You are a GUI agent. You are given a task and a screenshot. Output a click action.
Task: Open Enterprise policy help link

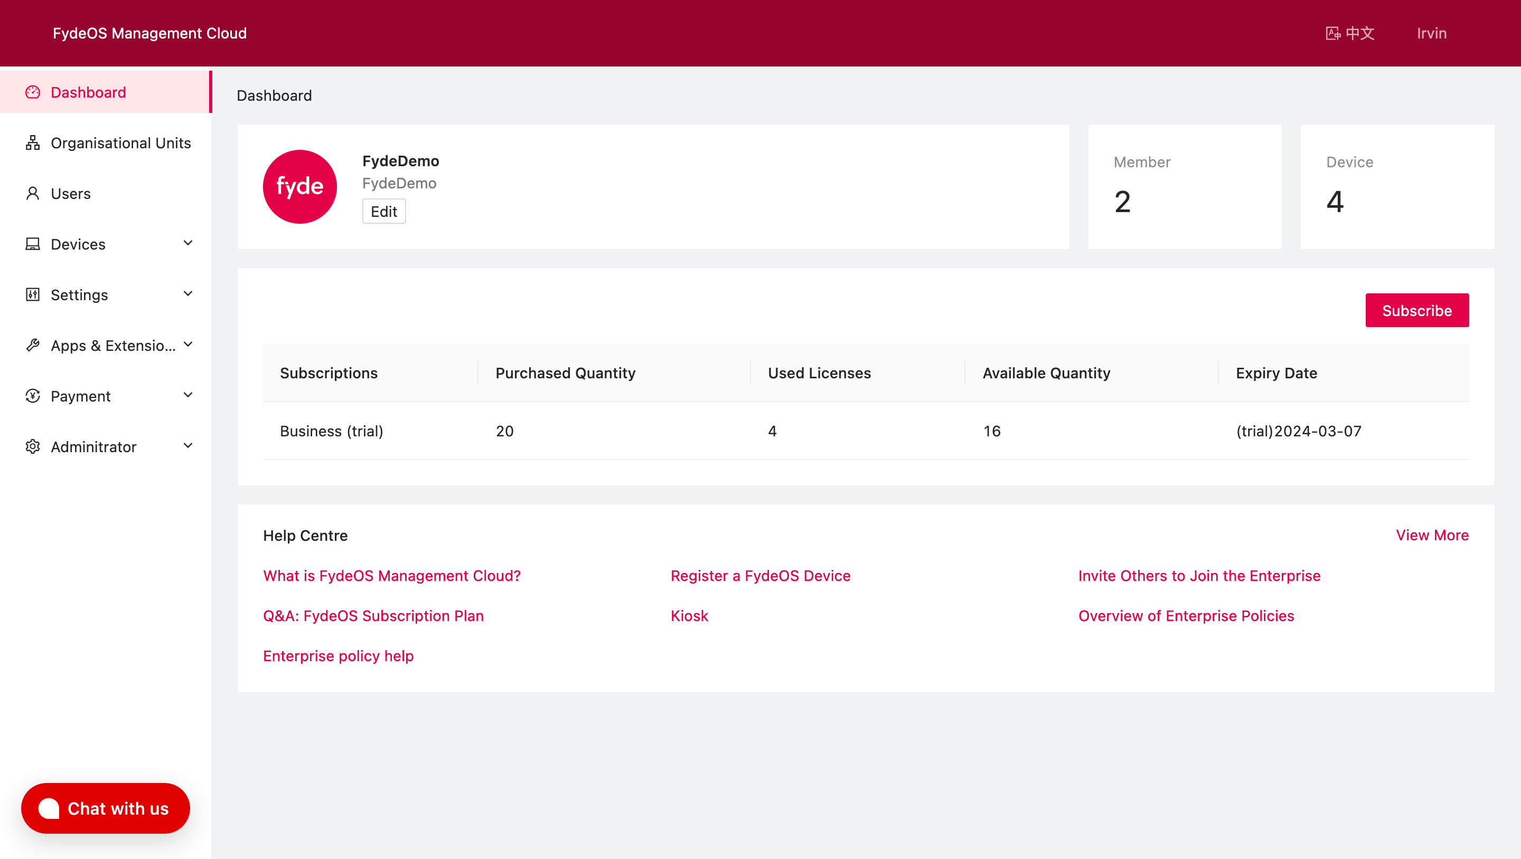(339, 656)
